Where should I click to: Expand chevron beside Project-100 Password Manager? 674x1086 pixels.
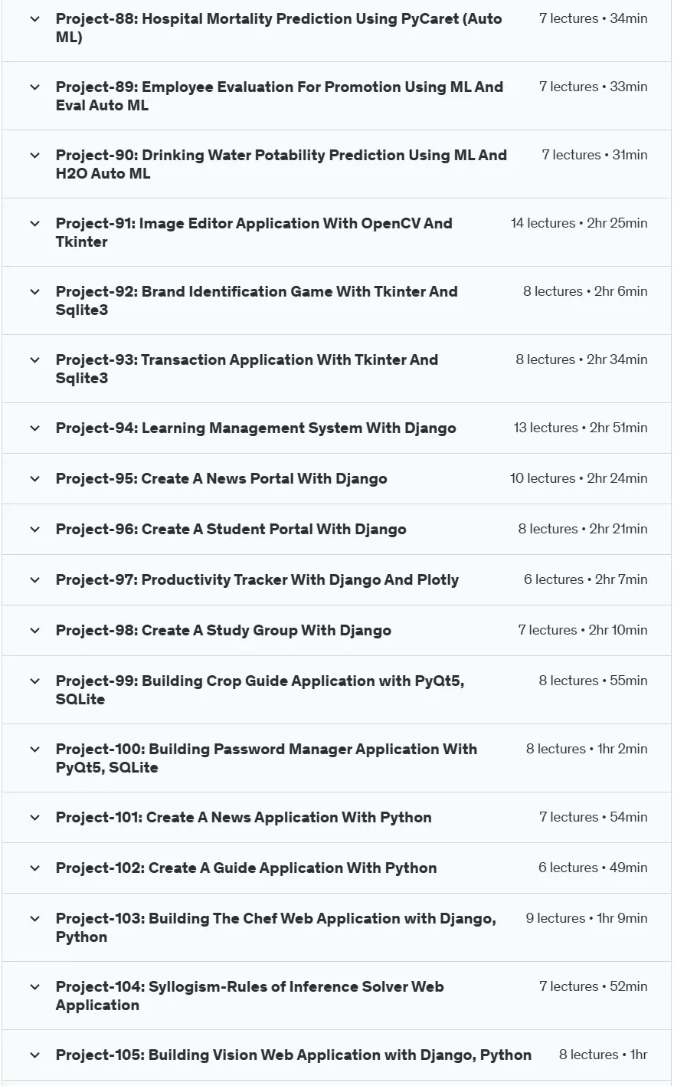[x=34, y=750]
